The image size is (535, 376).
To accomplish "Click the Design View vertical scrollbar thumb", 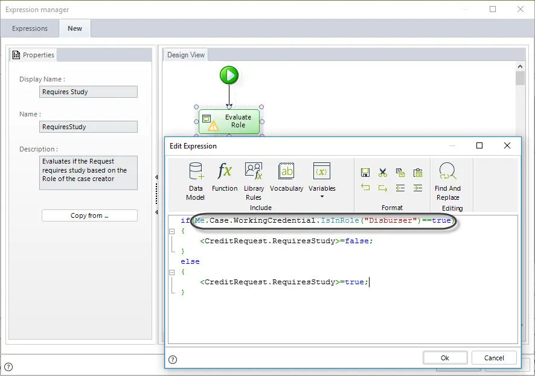I will [520, 78].
